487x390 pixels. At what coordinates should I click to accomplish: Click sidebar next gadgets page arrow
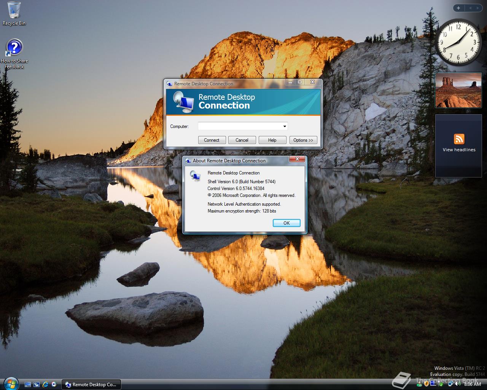tap(478, 8)
